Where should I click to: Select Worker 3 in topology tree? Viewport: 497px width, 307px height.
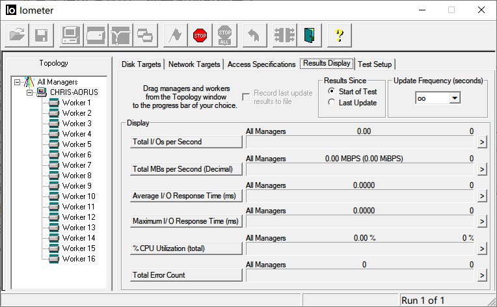(77, 124)
